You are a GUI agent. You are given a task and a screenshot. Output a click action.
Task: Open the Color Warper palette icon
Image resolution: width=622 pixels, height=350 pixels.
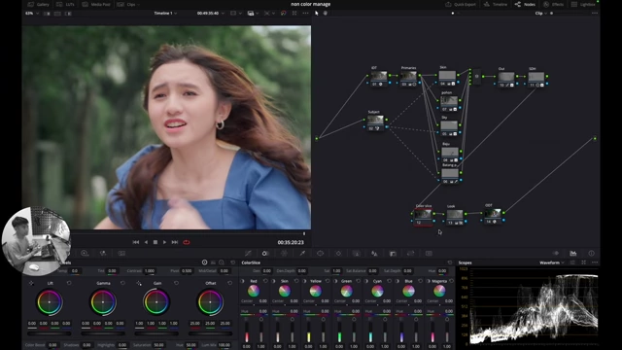[284, 253]
